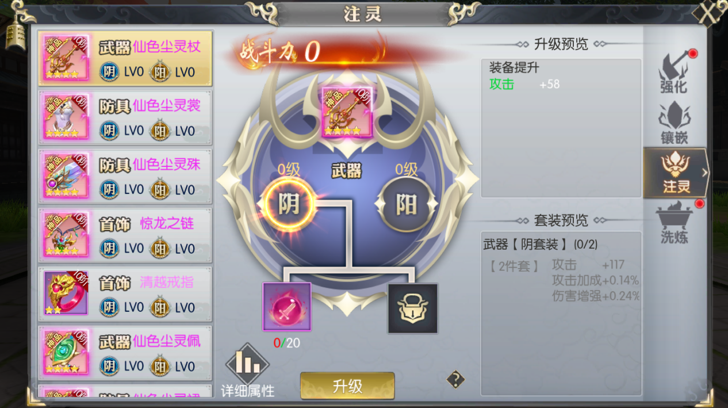Select the 阳 spirit orb
The height and width of the screenshot is (408, 728).
click(406, 204)
